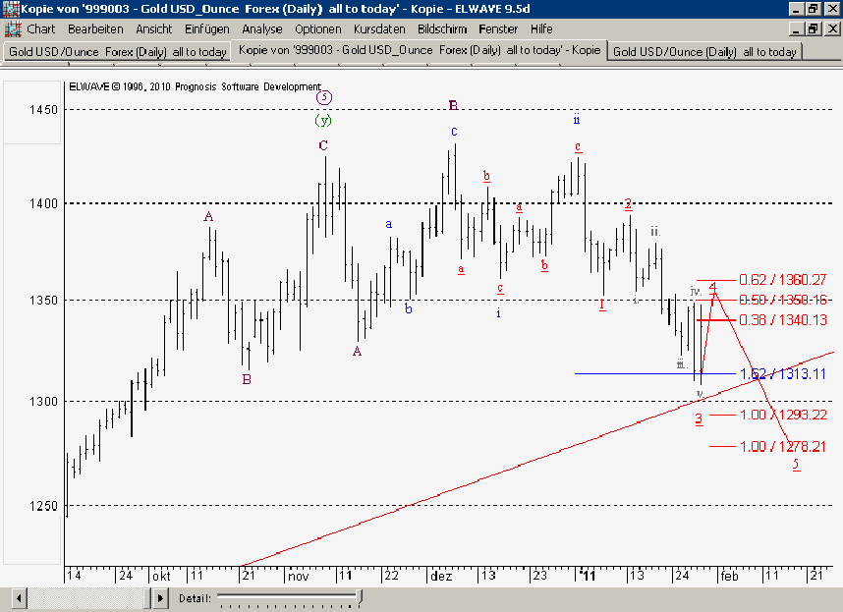
Task: Click the green (y) wave label
Action: click(323, 120)
